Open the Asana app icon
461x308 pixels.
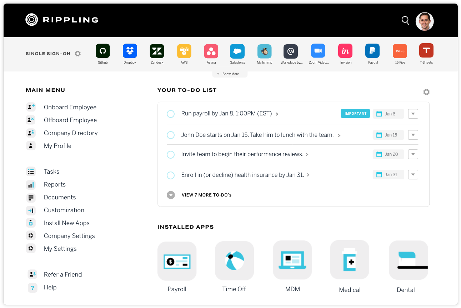pyautogui.click(x=211, y=51)
